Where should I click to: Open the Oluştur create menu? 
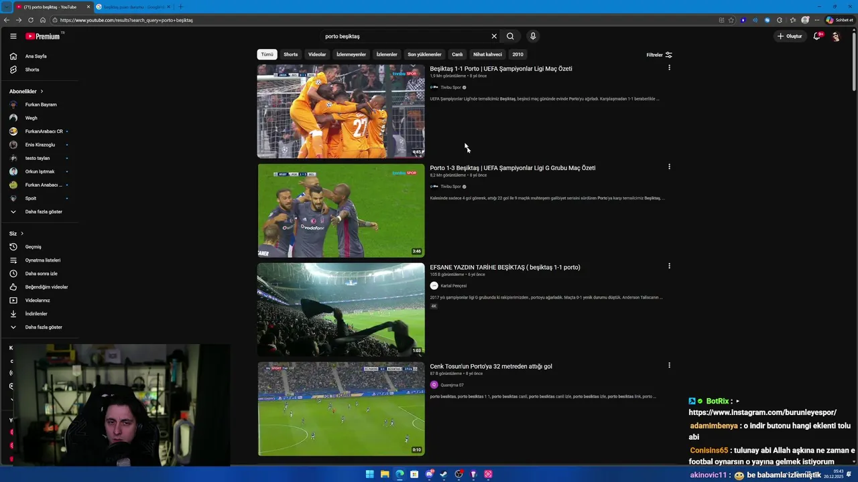(x=790, y=36)
